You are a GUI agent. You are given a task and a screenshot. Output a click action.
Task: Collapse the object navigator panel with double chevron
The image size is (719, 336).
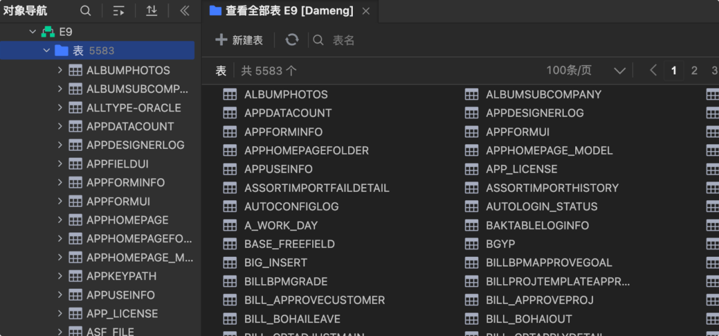tap(185, 11)
